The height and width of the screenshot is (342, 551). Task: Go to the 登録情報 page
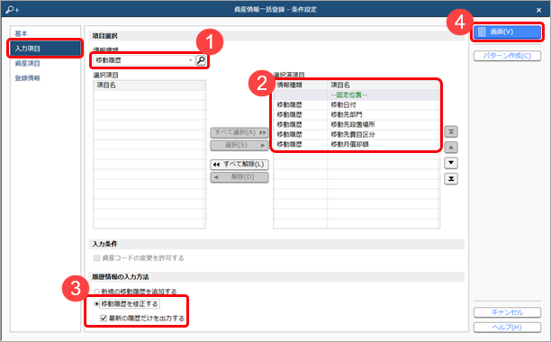click(27, 78)
